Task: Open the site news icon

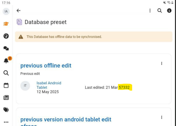Action: tap(6, 98)
